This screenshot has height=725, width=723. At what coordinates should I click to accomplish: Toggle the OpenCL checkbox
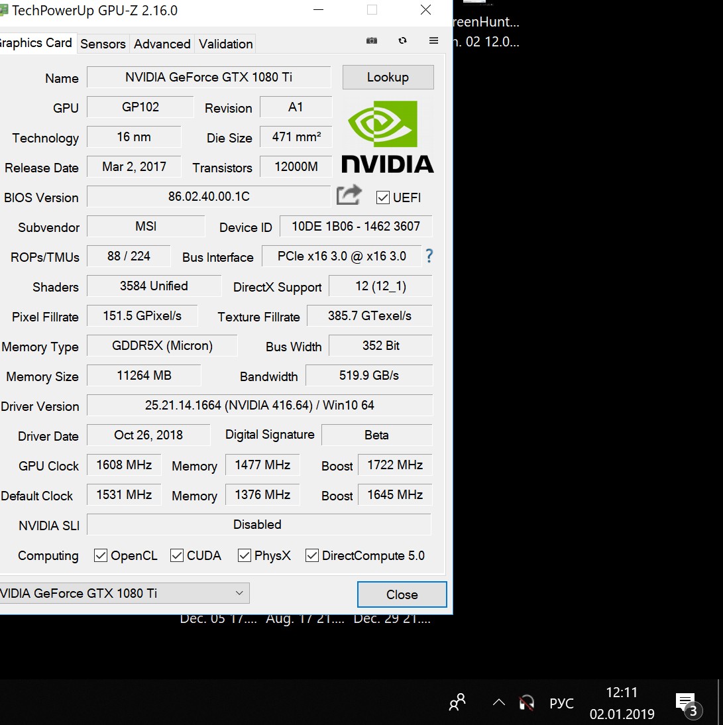(x=101, y=555)
